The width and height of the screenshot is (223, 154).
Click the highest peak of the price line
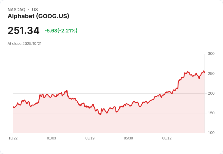click(204, 71)
